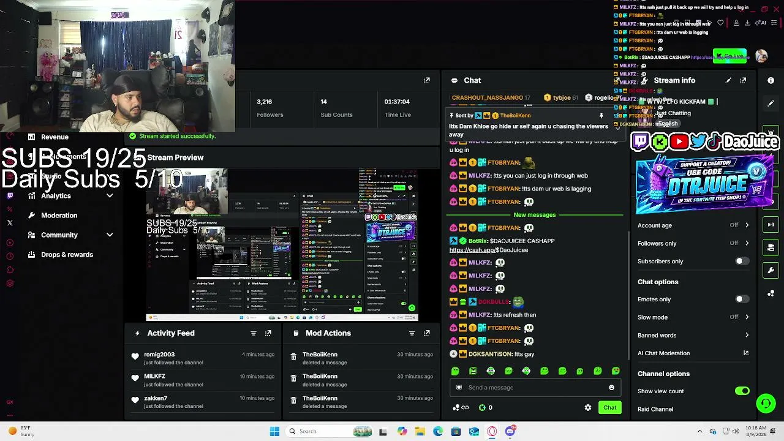Click the pencil icon in right rail
784x441 pixels.
[x=771, y=104]
